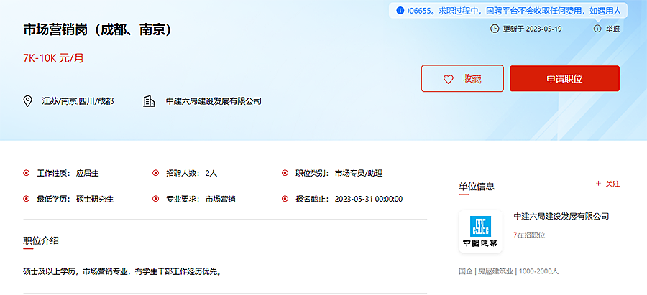
Task: Click the 举报 report icon
Action: click(x=597, y=29)
